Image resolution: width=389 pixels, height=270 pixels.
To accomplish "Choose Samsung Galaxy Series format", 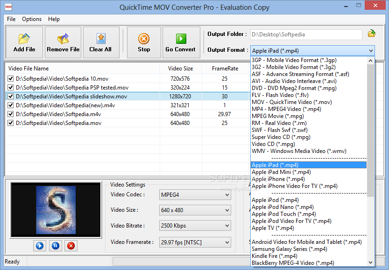I will coord(309,249).
